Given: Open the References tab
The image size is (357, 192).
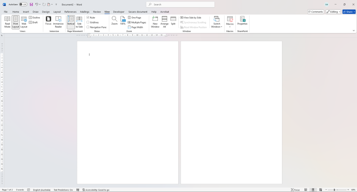Looking at the screenshot, I should (x=70, y=12).
